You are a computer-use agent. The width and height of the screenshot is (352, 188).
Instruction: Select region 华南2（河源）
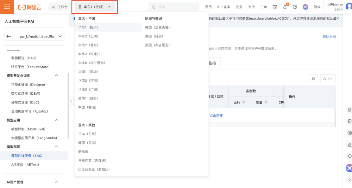[x=88, y=81]
